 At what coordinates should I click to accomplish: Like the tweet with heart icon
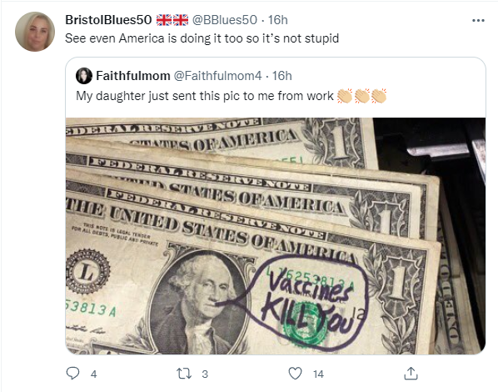pyautogui.click(x=295, y=374)
